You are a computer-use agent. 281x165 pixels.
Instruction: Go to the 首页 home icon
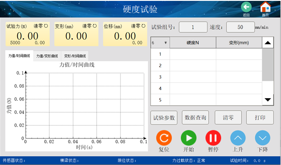point(265,7)
